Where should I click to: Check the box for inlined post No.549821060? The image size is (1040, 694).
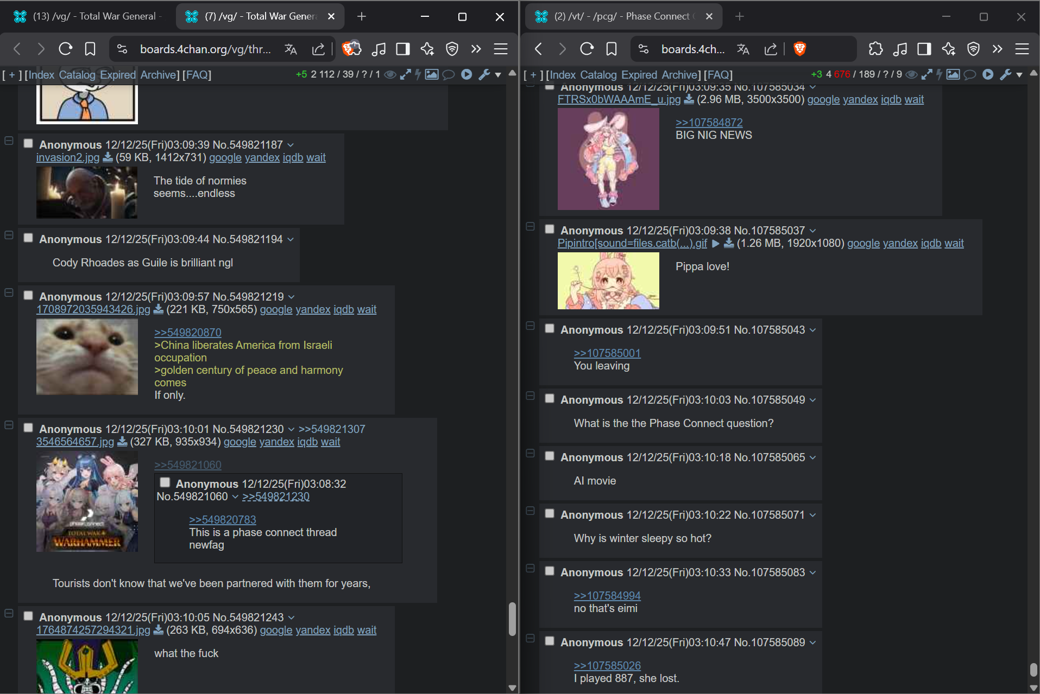coord(165,482)
